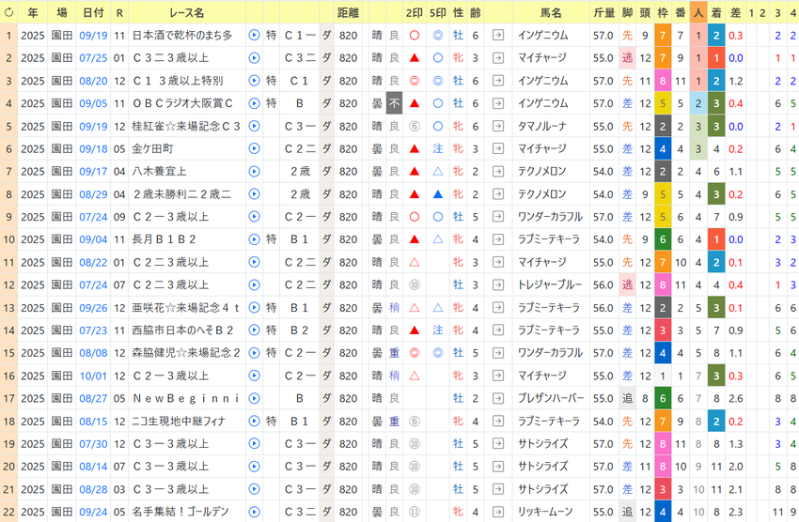Click the refresh icon in the header corner
Image resolution: width=799 pixels, height=522 pixels.
8,13
